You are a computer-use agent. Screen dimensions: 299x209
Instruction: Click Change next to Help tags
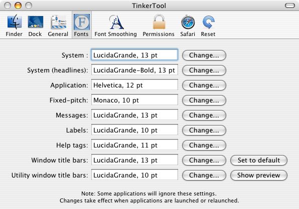pos(204,145)
